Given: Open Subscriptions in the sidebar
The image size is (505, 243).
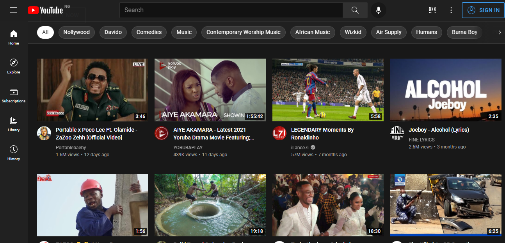Looking at the screenshot, I should 14,95.
